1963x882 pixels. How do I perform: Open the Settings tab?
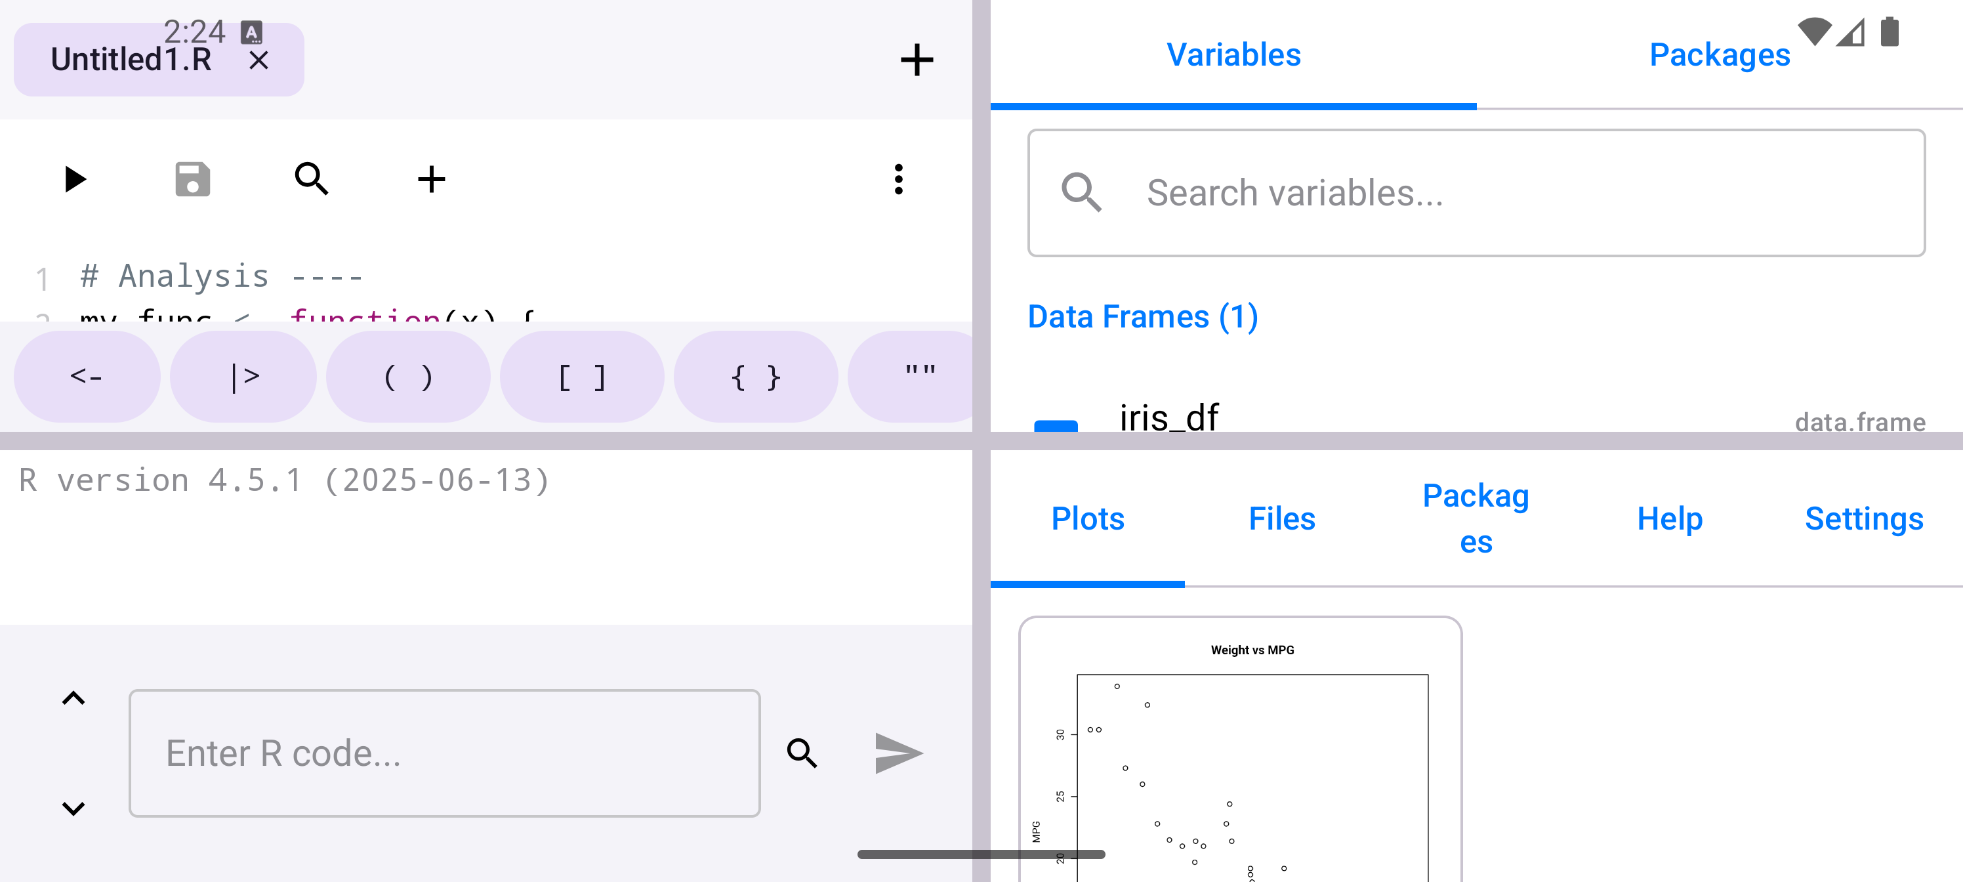point(1863,519)
